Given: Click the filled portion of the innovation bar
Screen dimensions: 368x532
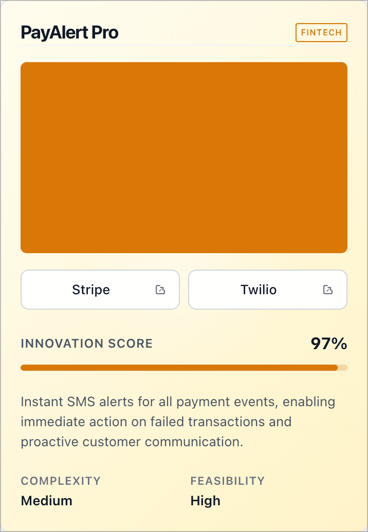Looking at the screenshot, I should 179,368.
